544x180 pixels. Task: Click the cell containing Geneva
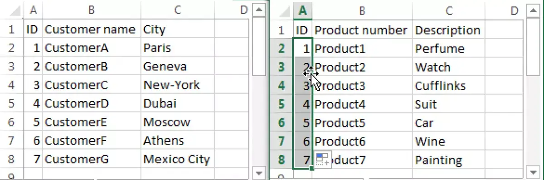(x=177, y=67)
